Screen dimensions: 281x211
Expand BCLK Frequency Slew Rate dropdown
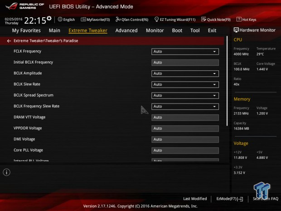185,107
